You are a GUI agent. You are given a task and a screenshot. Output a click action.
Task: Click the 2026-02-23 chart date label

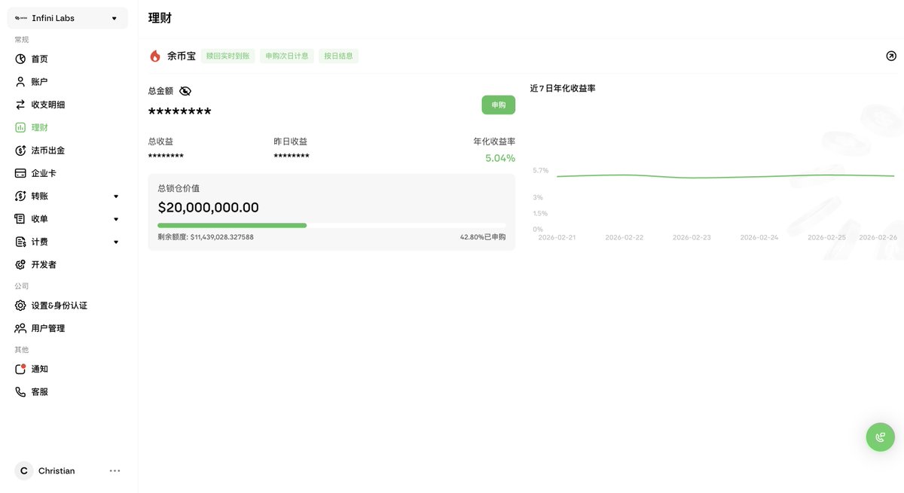[692, 237]
